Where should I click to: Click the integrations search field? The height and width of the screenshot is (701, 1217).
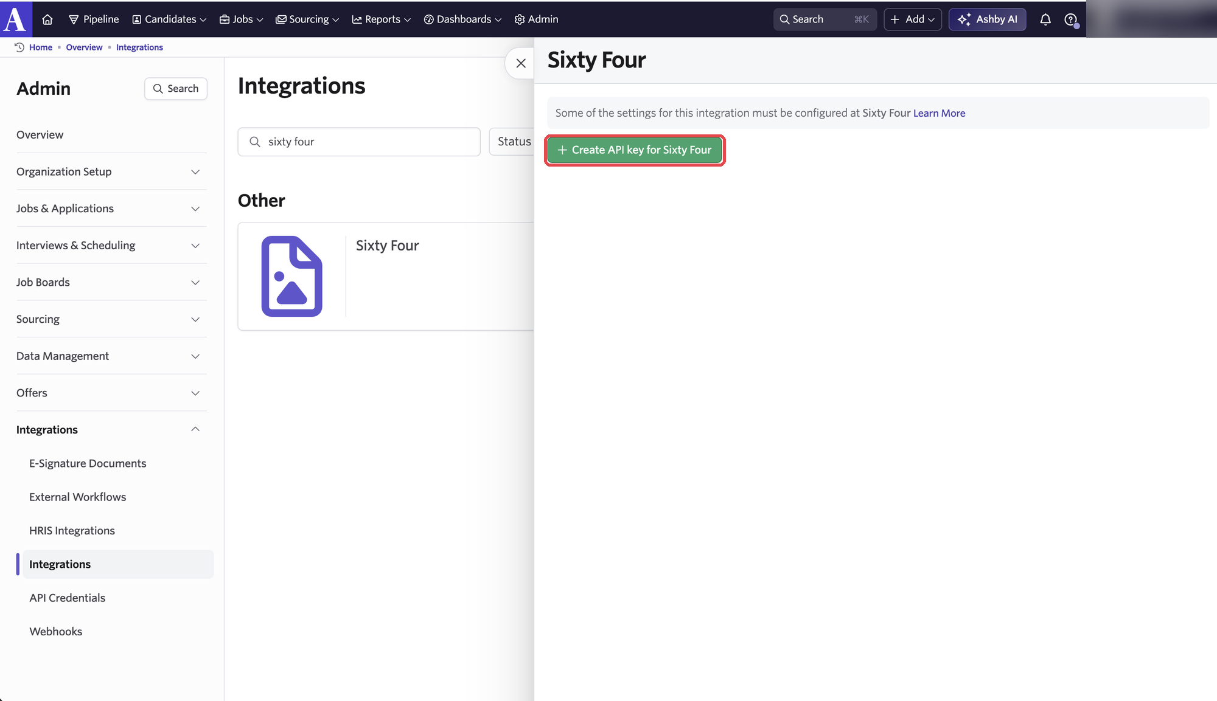(x=359, y=142)
